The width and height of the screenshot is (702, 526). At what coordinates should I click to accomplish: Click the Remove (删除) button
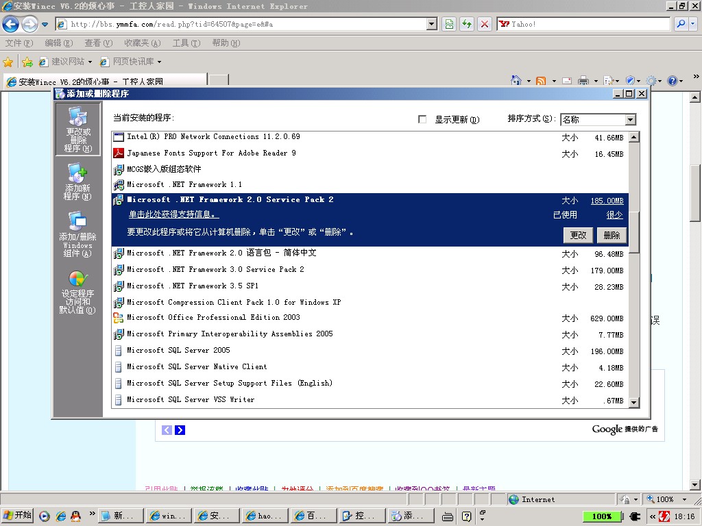611,235
